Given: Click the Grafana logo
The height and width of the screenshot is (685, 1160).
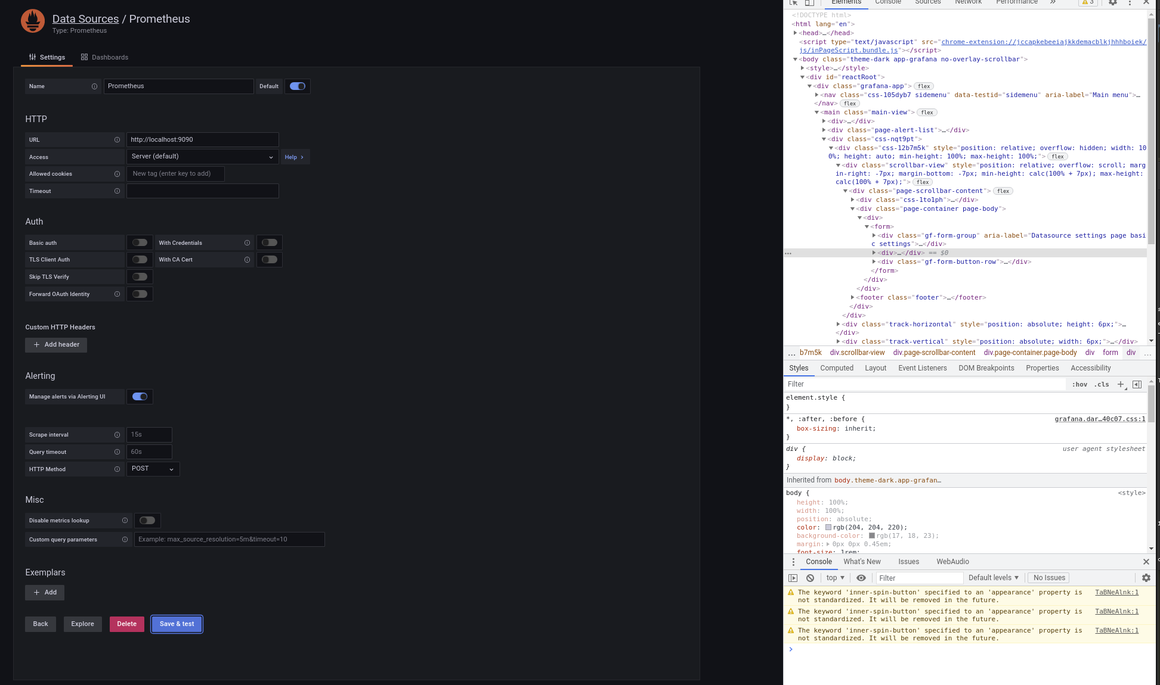Looking at the screenshot, I should [33, 21].
